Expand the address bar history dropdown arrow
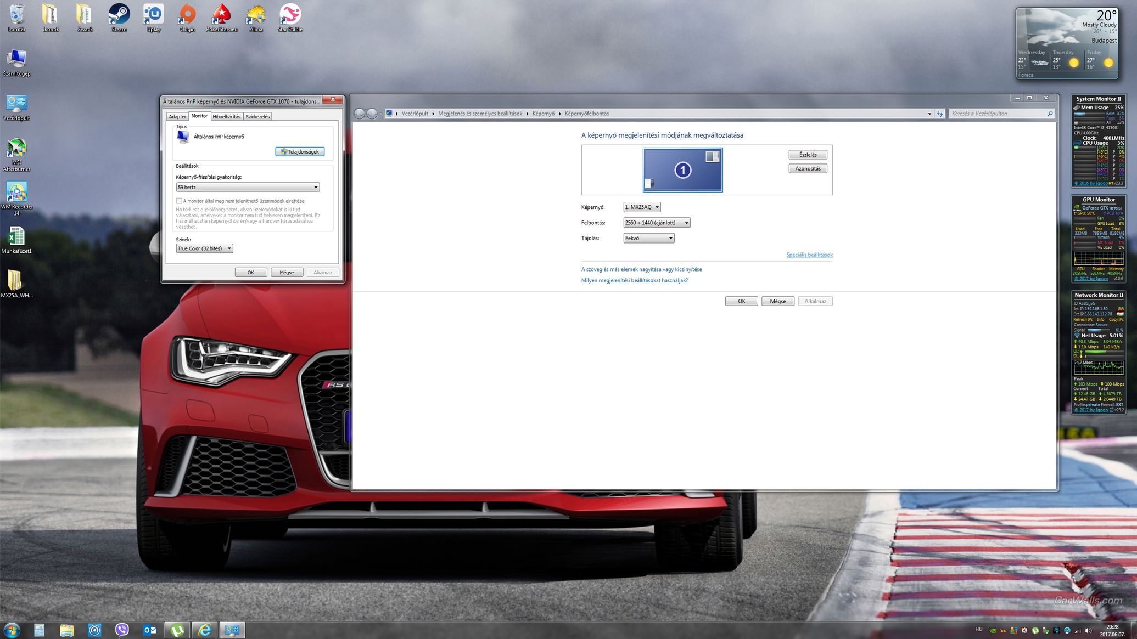Screen dimensions: 1137x639 coord(929,114)
